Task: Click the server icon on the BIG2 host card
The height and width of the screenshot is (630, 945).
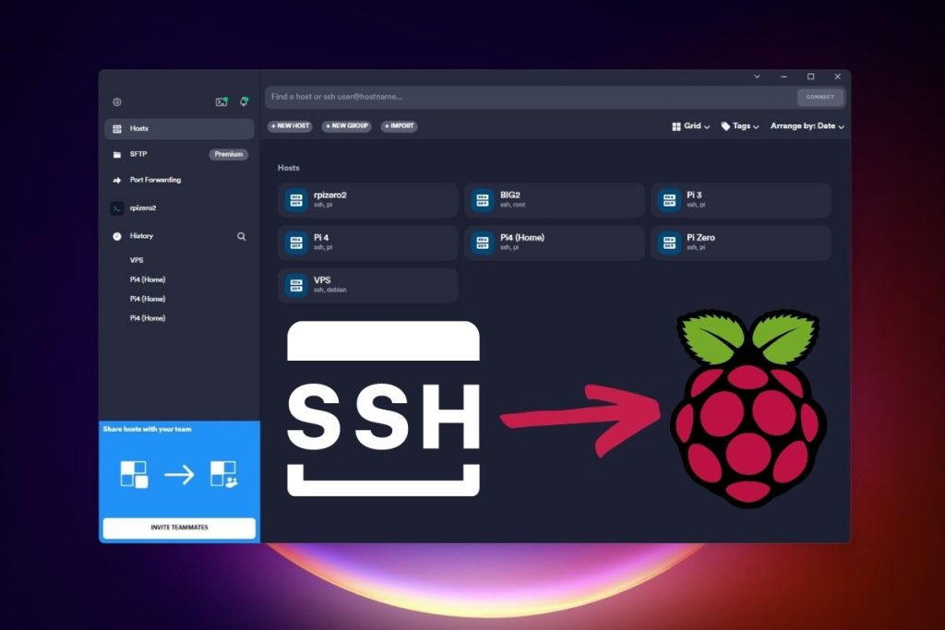Action: [482, 199]
